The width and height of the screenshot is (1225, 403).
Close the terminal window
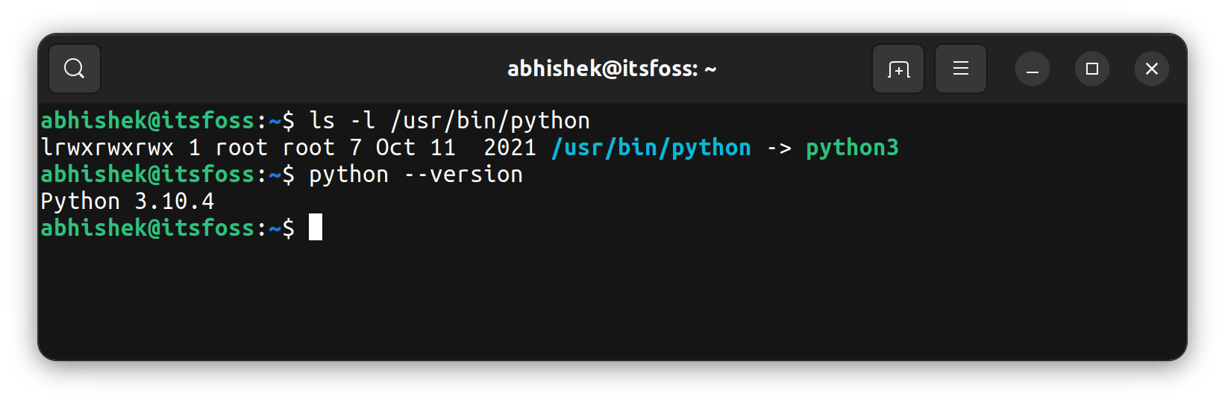(1152, 69)
